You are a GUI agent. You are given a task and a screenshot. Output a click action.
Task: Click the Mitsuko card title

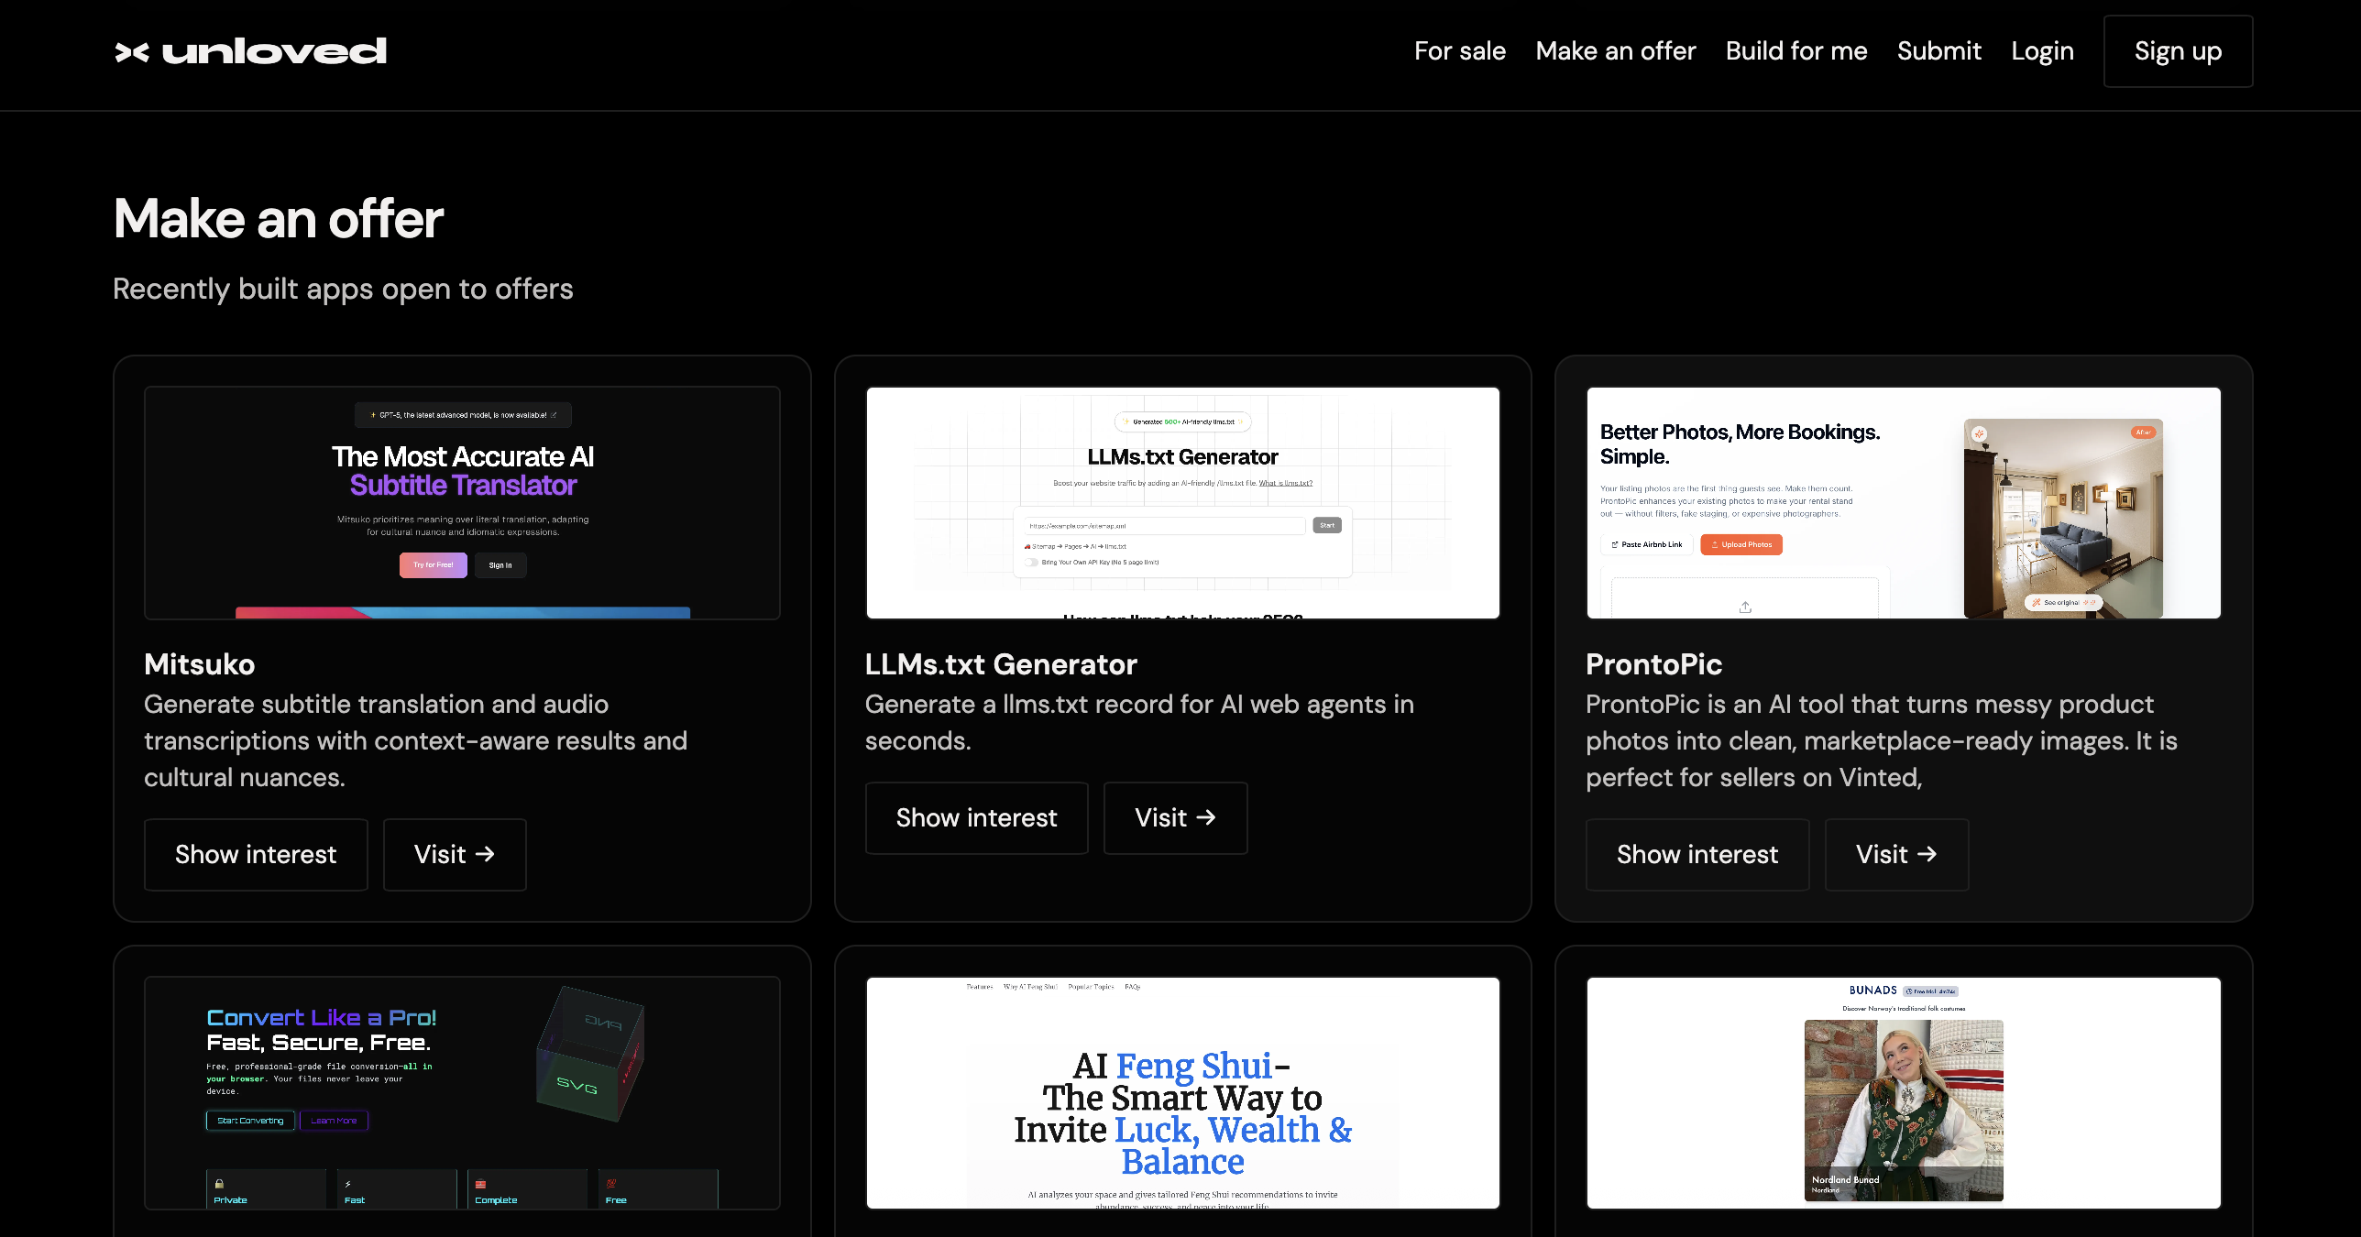[199, 663]
